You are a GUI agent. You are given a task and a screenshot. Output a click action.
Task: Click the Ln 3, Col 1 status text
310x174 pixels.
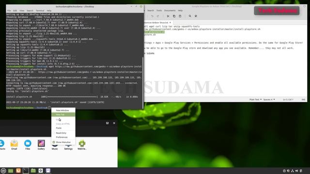(x=288, y=100)
